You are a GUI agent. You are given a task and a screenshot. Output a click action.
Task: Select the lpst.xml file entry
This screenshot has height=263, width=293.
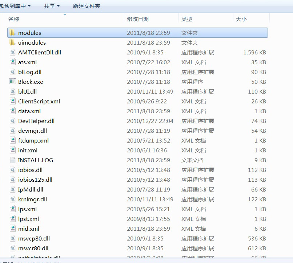tap(28, 219)
